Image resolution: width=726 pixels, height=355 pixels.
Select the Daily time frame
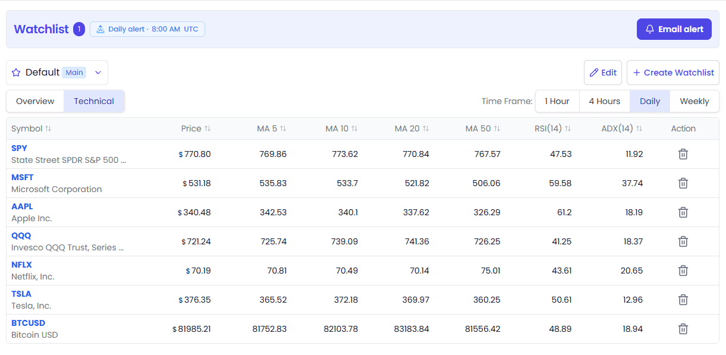[650, 101]
